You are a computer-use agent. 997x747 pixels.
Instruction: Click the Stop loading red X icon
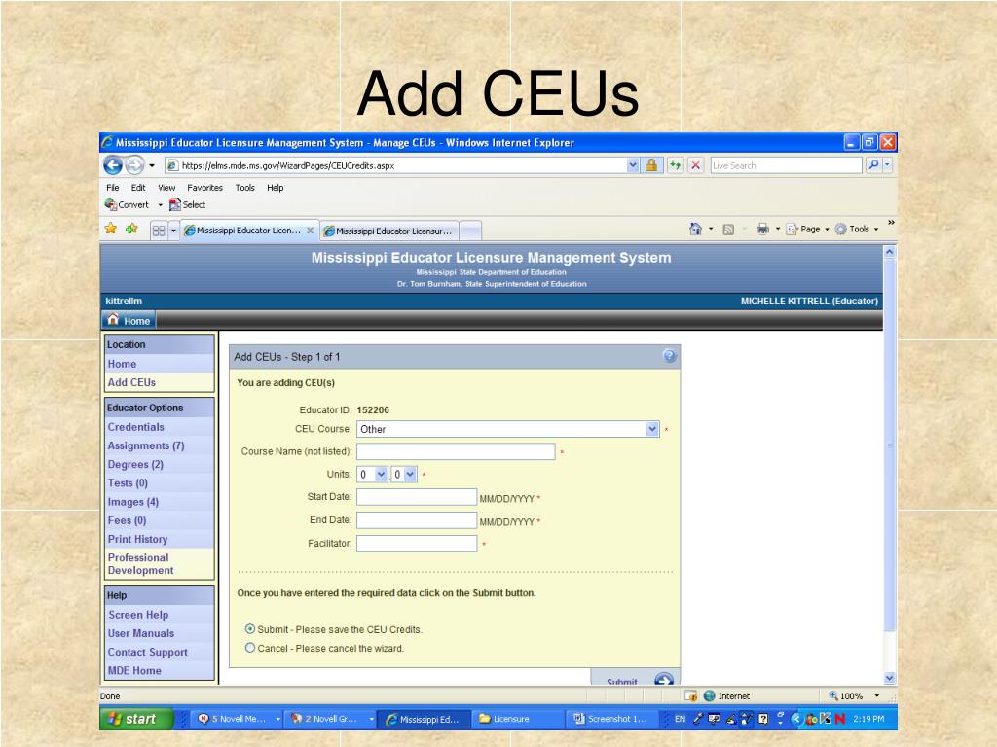[x=695, y=165]
